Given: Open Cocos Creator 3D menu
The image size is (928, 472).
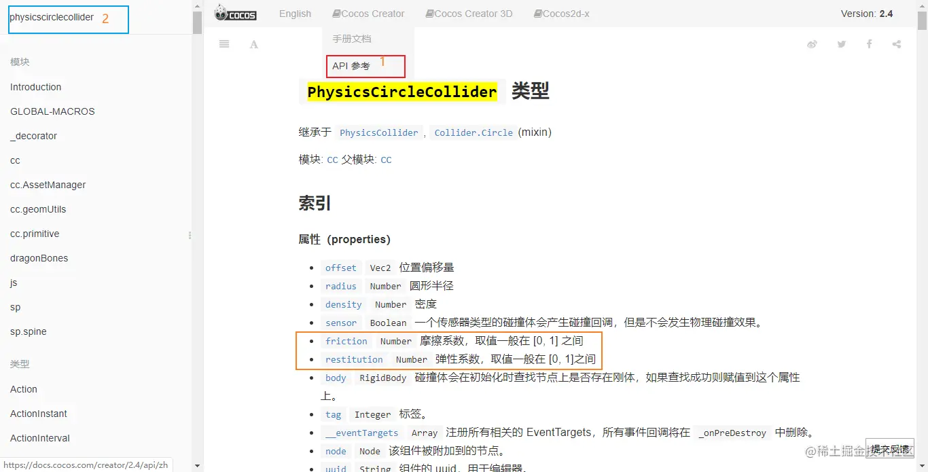Looking at the screenshot, I should tap(469, 14).
